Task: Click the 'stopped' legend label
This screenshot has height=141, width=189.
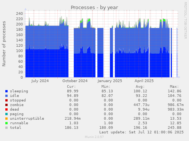Action: (x=18, y=100)
